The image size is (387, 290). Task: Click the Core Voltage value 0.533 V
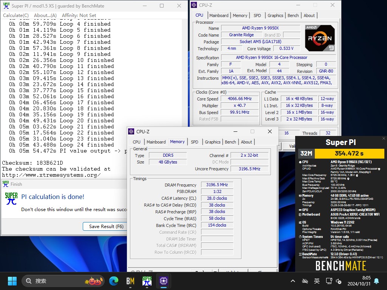[286, 48]
